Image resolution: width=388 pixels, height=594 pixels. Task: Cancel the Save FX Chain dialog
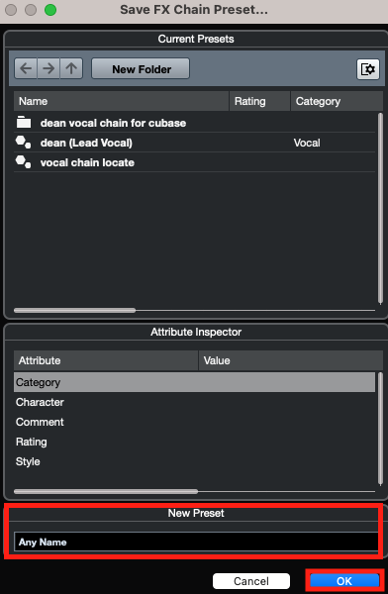(251, 581)
